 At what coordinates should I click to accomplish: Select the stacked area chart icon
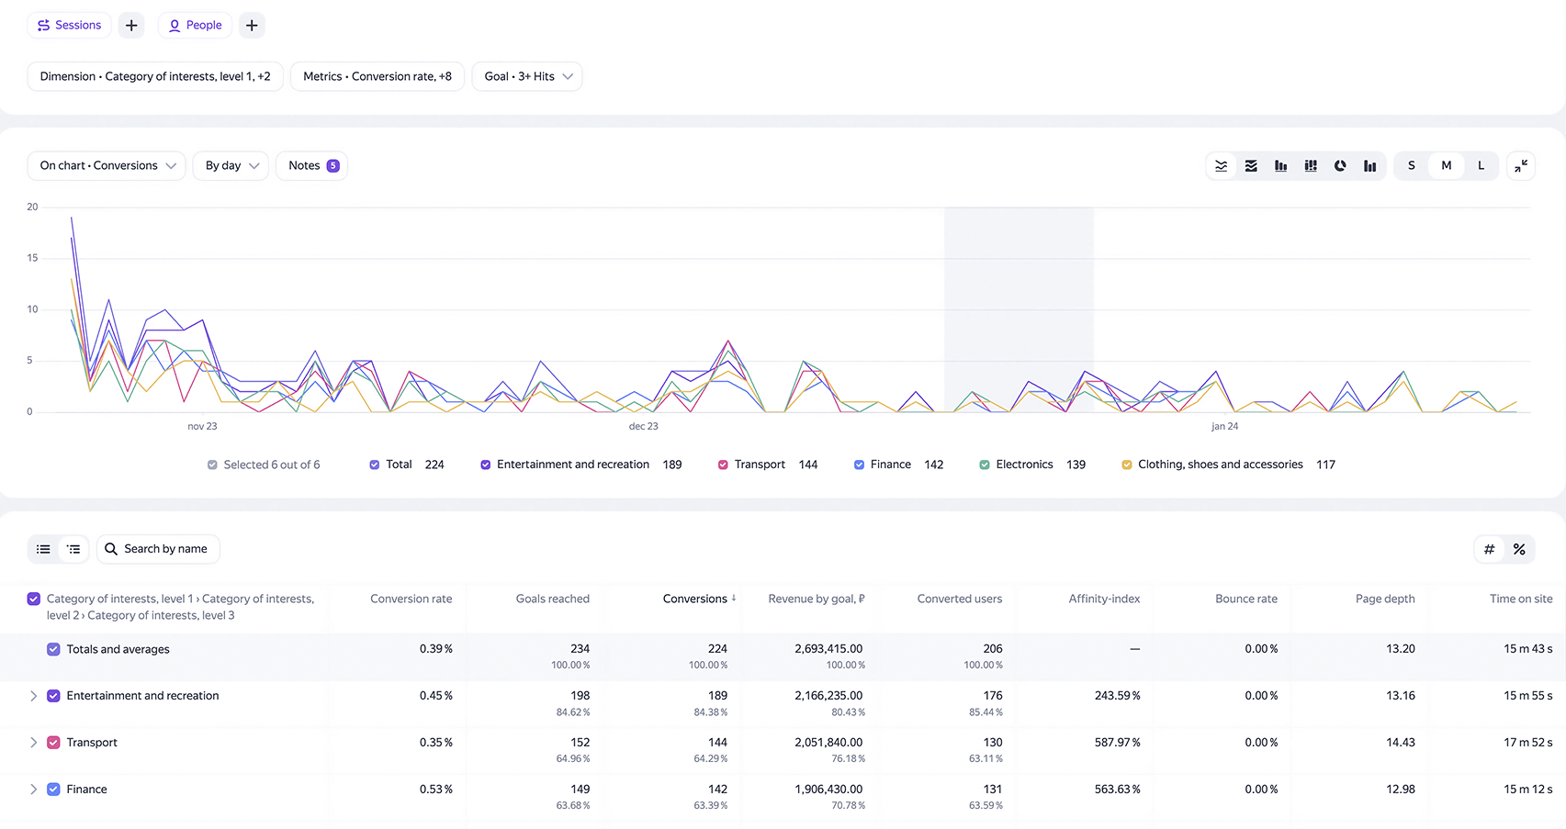pyautogui.click(x=1251, y=166)
